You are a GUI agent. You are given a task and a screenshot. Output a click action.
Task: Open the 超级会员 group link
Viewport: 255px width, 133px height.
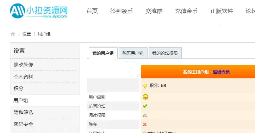pyautogui.click(x=221, y=72)
